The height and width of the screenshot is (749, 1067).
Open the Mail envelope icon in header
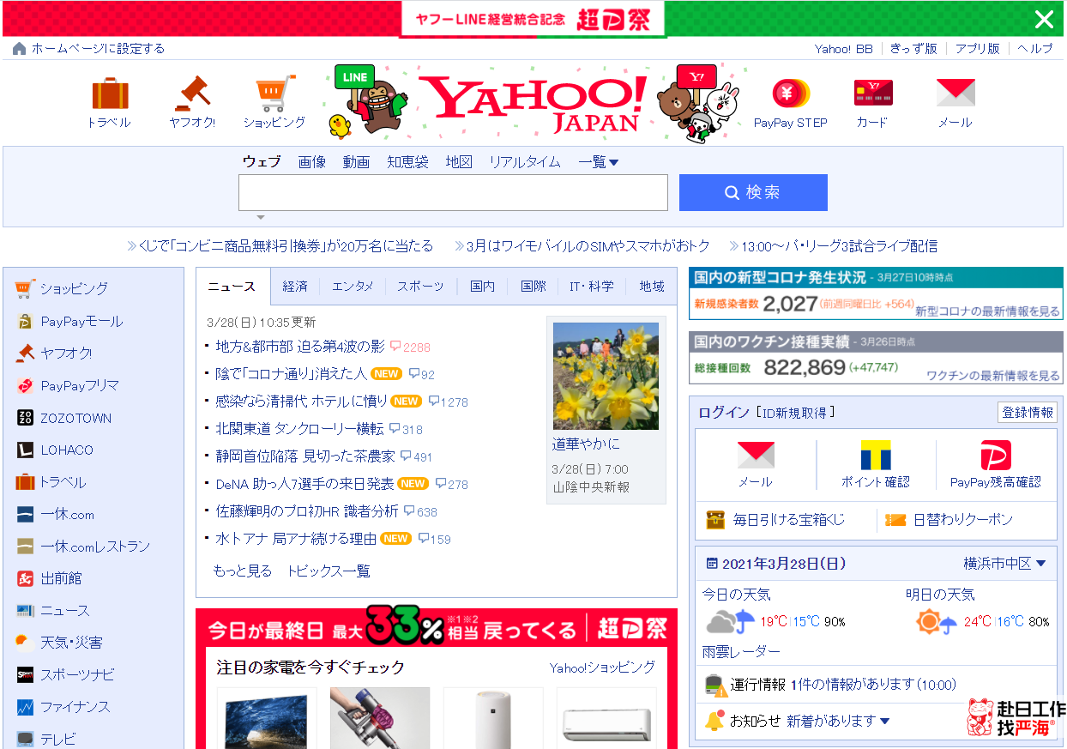click(x=955, y=93)
